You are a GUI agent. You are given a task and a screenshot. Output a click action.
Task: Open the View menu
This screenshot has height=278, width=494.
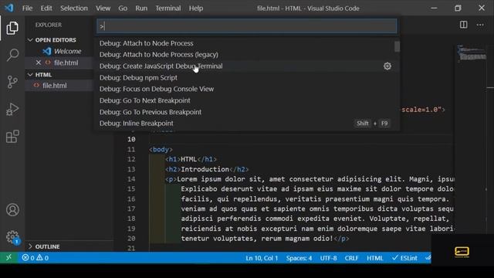point(103,8)
